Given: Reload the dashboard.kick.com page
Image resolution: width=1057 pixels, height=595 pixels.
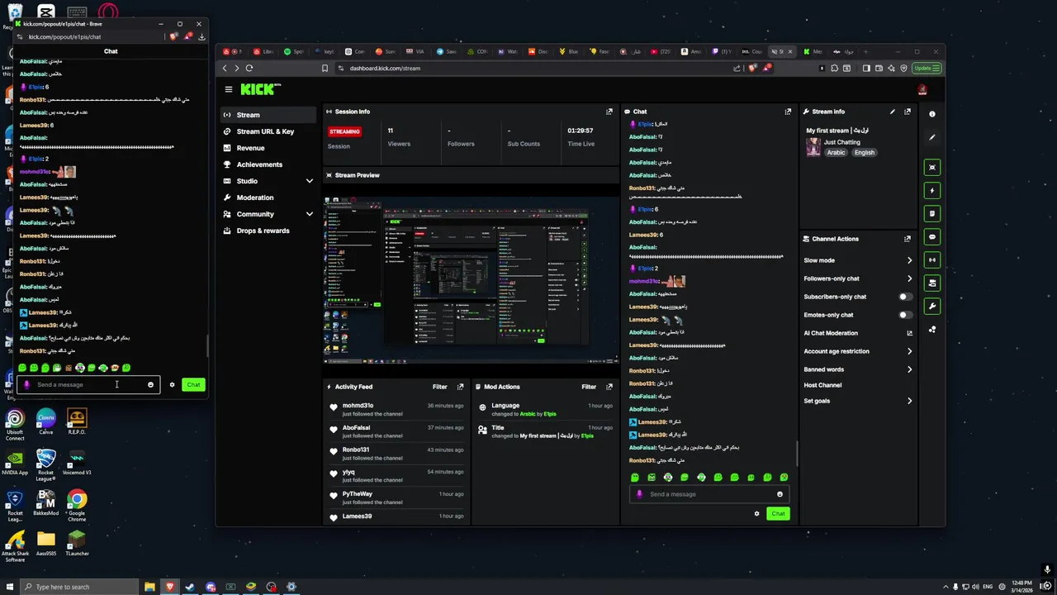Looking at the screenshot, I should pos(249,68).
